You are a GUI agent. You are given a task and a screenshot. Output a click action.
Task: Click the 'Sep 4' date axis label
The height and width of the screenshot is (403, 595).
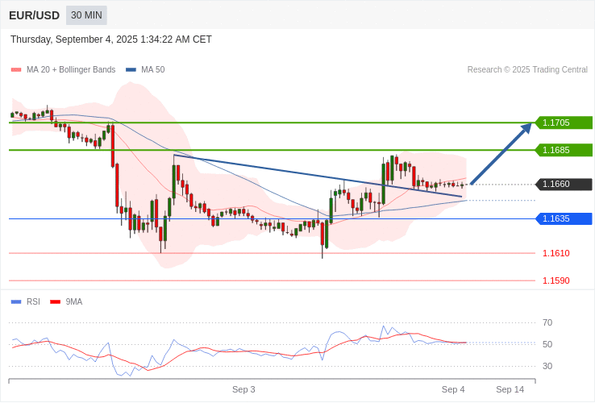tap(453, 389)
